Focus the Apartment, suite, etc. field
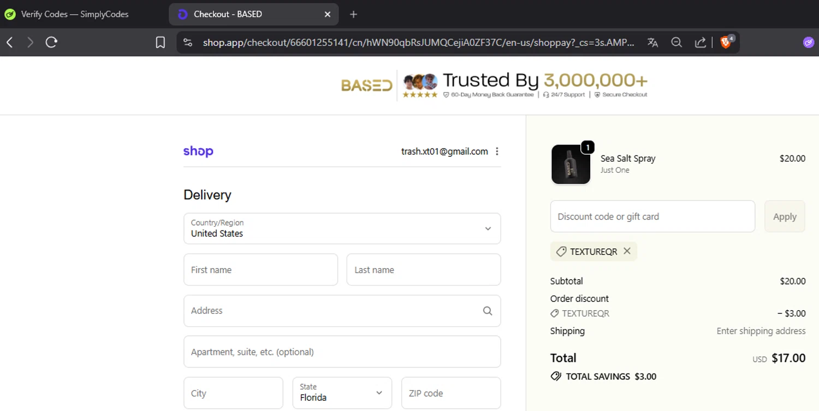The height and width of the screenshot is (411, 819). click(x=342, y=352)
